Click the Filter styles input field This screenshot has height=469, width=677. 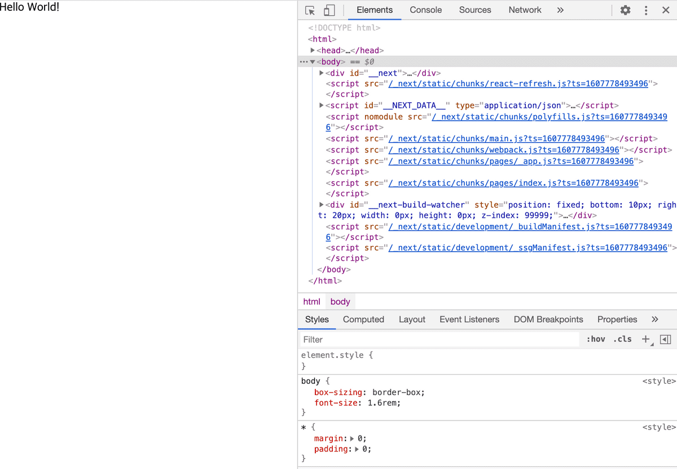[x=395, y=339]
